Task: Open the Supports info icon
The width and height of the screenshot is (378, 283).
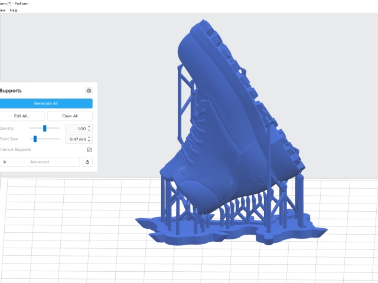Action: pyautogui.click(x=89, y=91)
